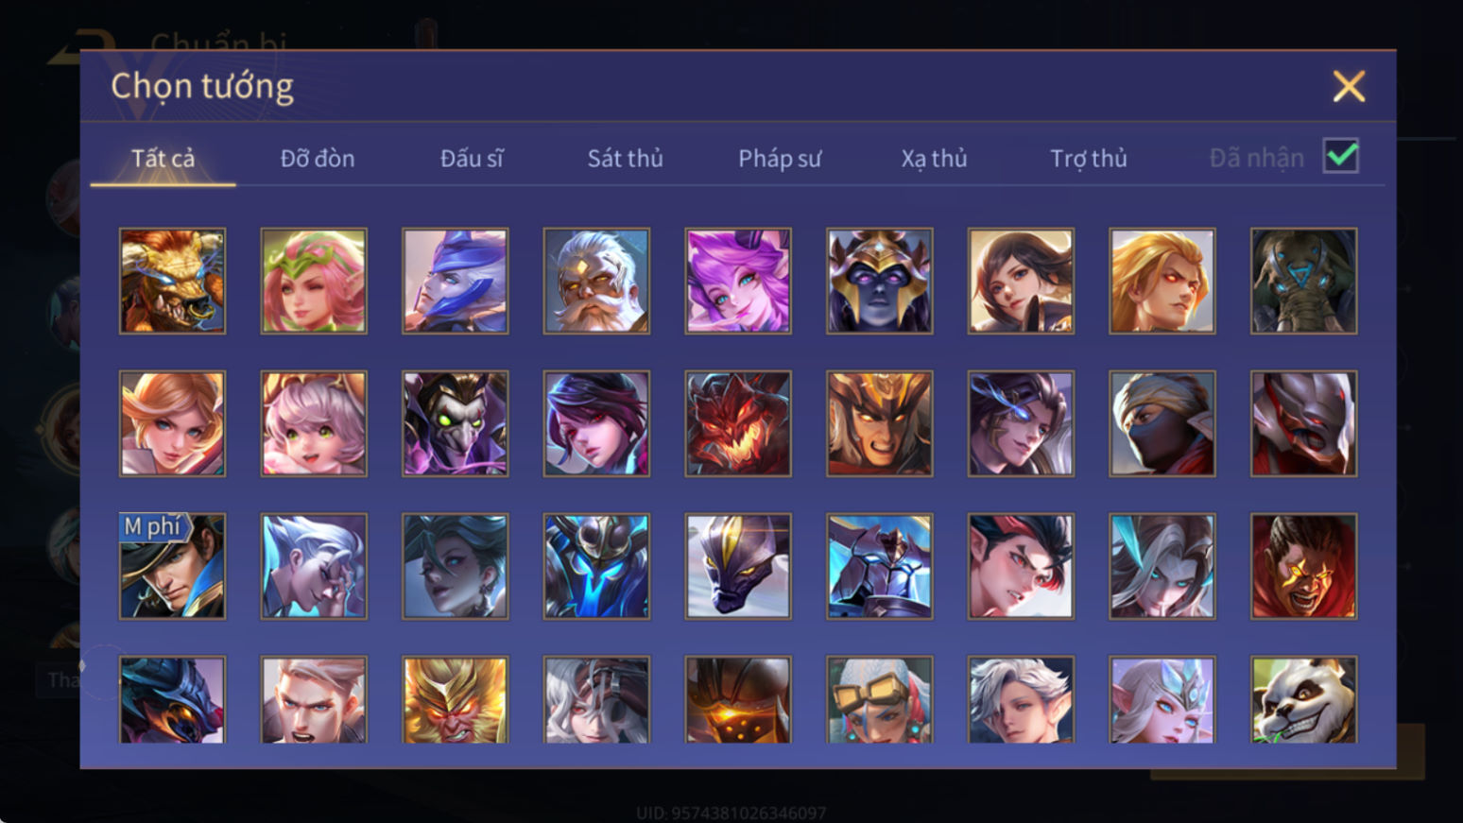Select the elephant hero with blue markings
1463x823 pixels.
coord(1303,281)
